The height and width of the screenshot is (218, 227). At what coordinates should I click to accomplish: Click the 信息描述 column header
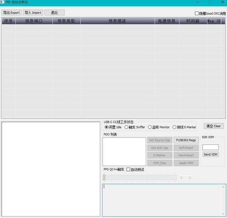click(117, 21)
